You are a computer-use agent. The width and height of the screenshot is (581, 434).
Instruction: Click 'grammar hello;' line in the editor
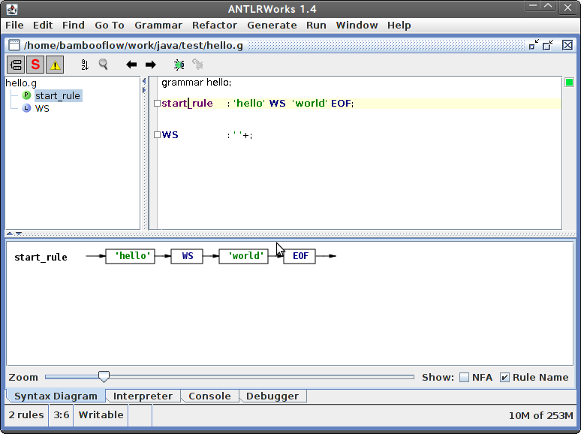coord(197,83)
